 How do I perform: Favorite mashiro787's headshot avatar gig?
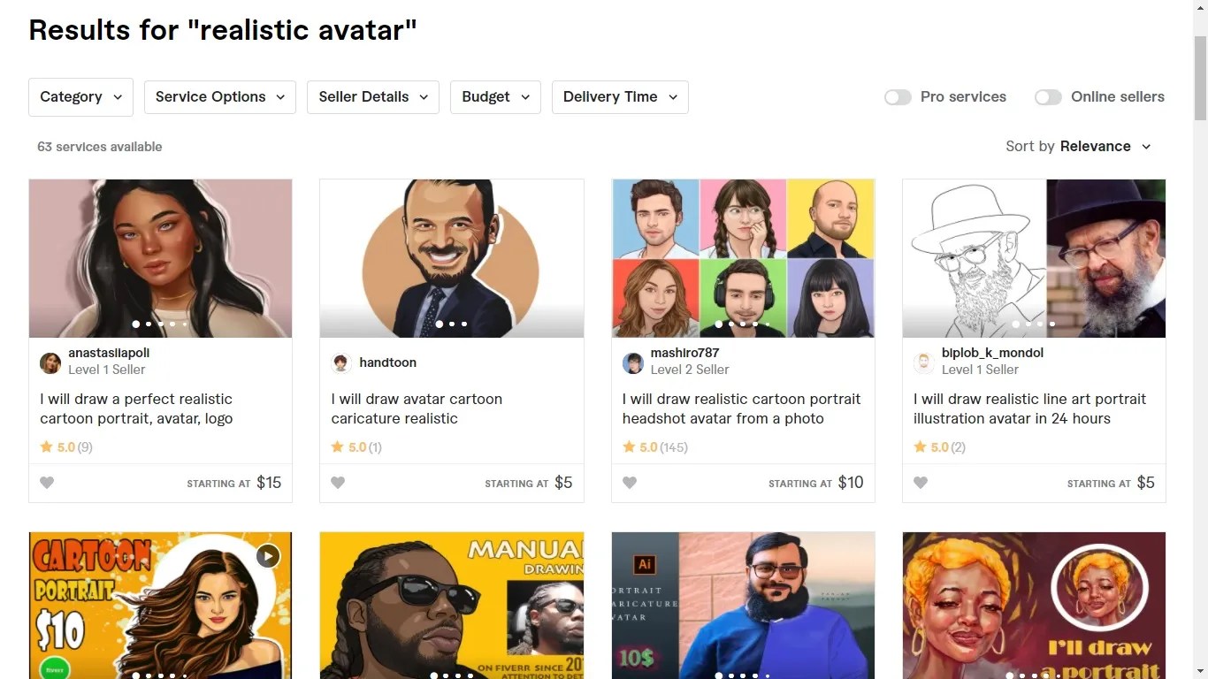pyautogui.click(x=630, y=482)
